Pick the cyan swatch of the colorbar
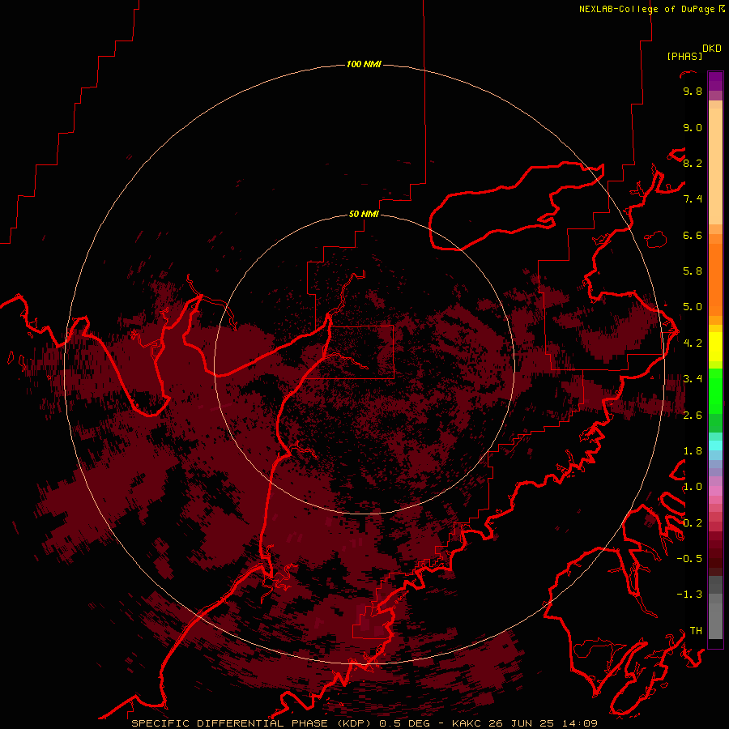Viewport: 729px width, 729px height. tap(715, 446)
